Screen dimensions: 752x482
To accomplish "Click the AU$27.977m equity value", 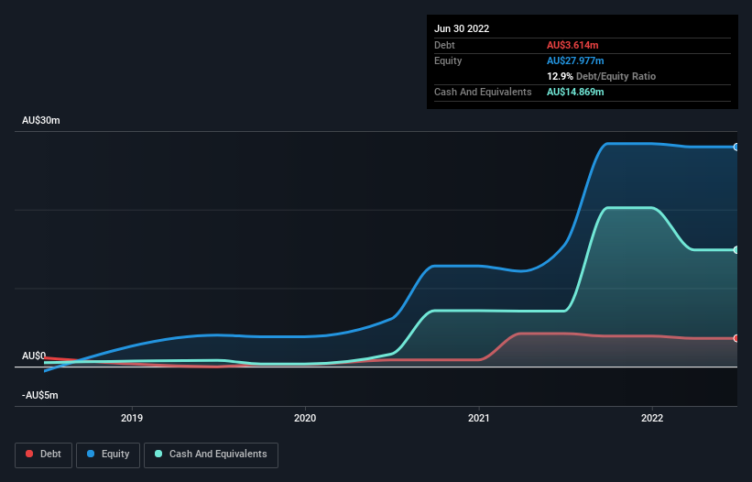I will pyautogui.click(x=575, y=60).
